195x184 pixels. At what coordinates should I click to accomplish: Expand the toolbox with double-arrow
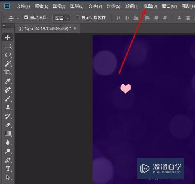(x=4, y=26)
